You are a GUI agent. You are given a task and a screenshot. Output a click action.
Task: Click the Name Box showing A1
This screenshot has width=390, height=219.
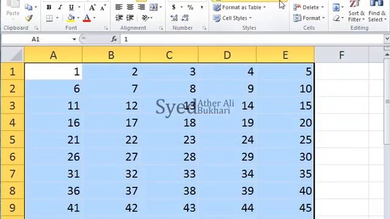point(36,39)
